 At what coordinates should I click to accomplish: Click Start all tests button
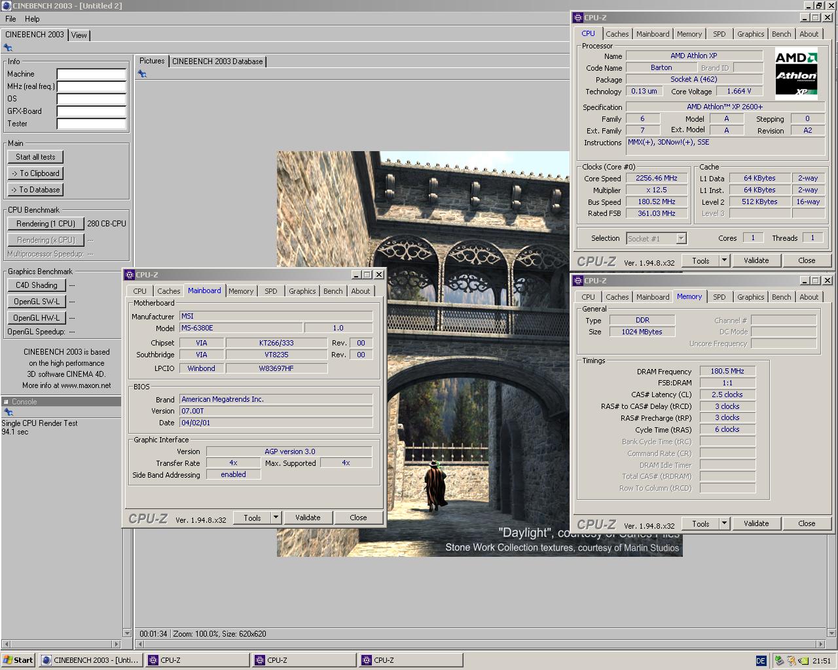[35, 157]
